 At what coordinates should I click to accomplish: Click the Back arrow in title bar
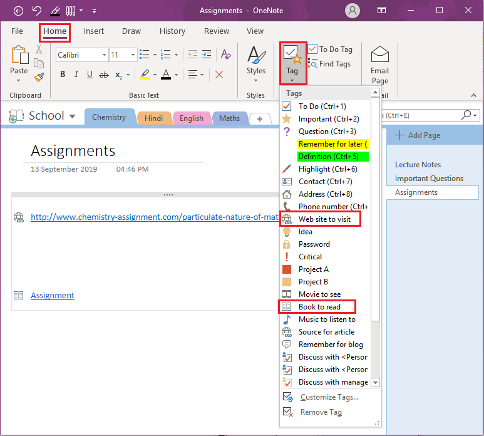pos(18,11)
